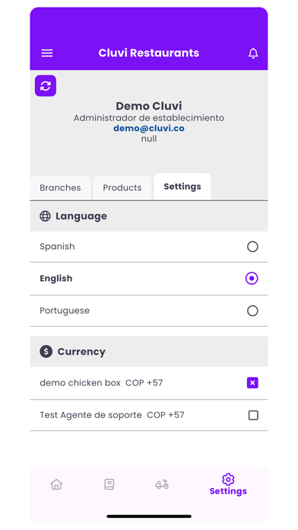This screenshot has width=298, height=530.
Task: Open notifications bell
Action: pos(253,53)
